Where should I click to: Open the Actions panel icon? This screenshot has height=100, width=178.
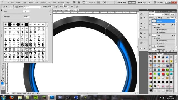[x=141, y=23]
